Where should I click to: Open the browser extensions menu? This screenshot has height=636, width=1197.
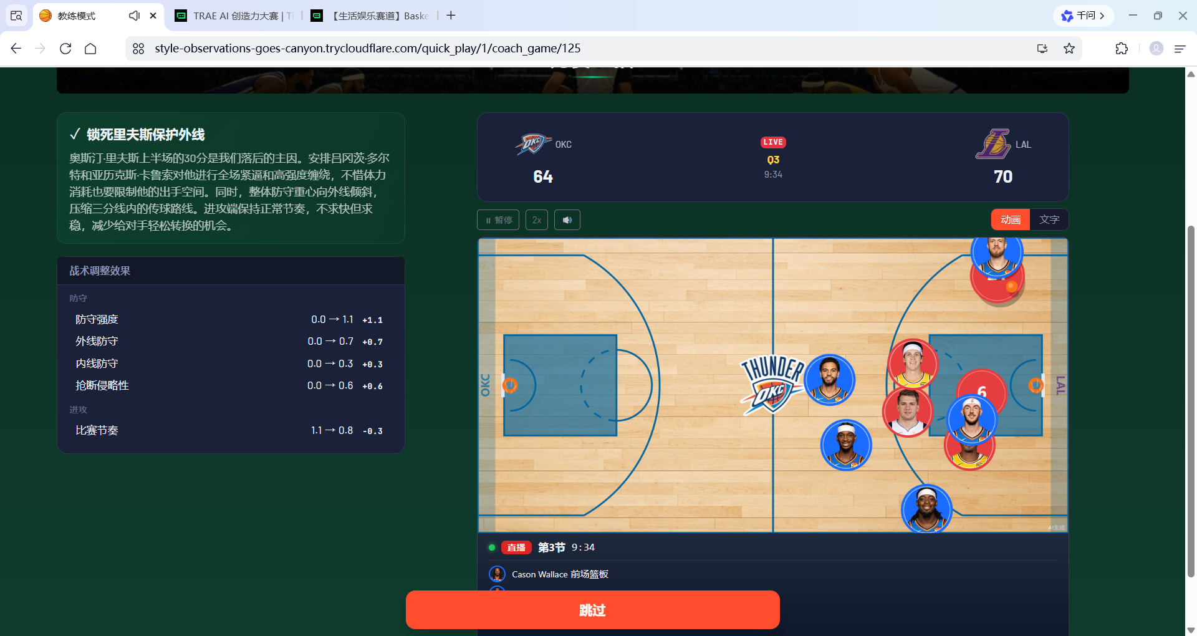point(1122,49)
